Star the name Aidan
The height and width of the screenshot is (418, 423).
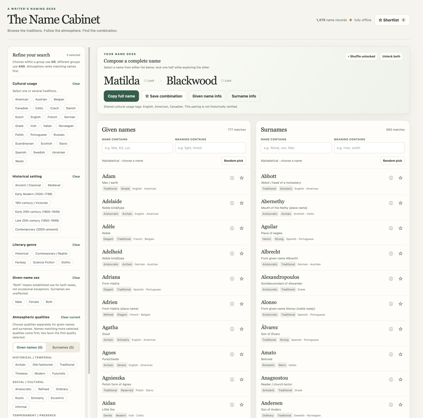(x=241, y=405)
